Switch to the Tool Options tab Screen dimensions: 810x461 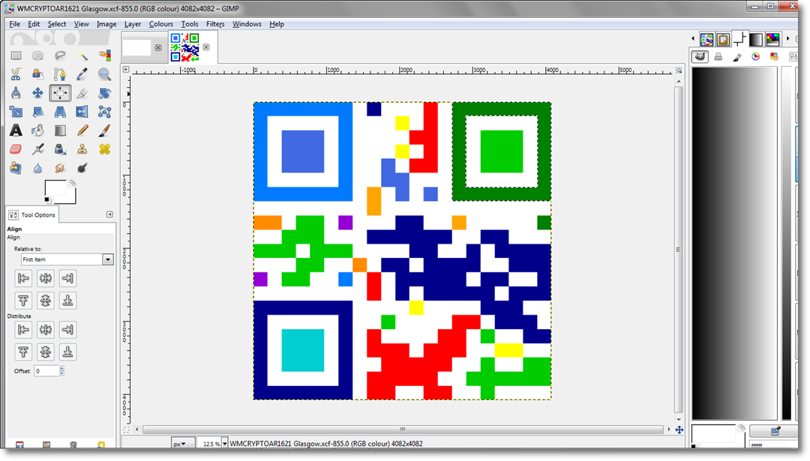[32, 214]
